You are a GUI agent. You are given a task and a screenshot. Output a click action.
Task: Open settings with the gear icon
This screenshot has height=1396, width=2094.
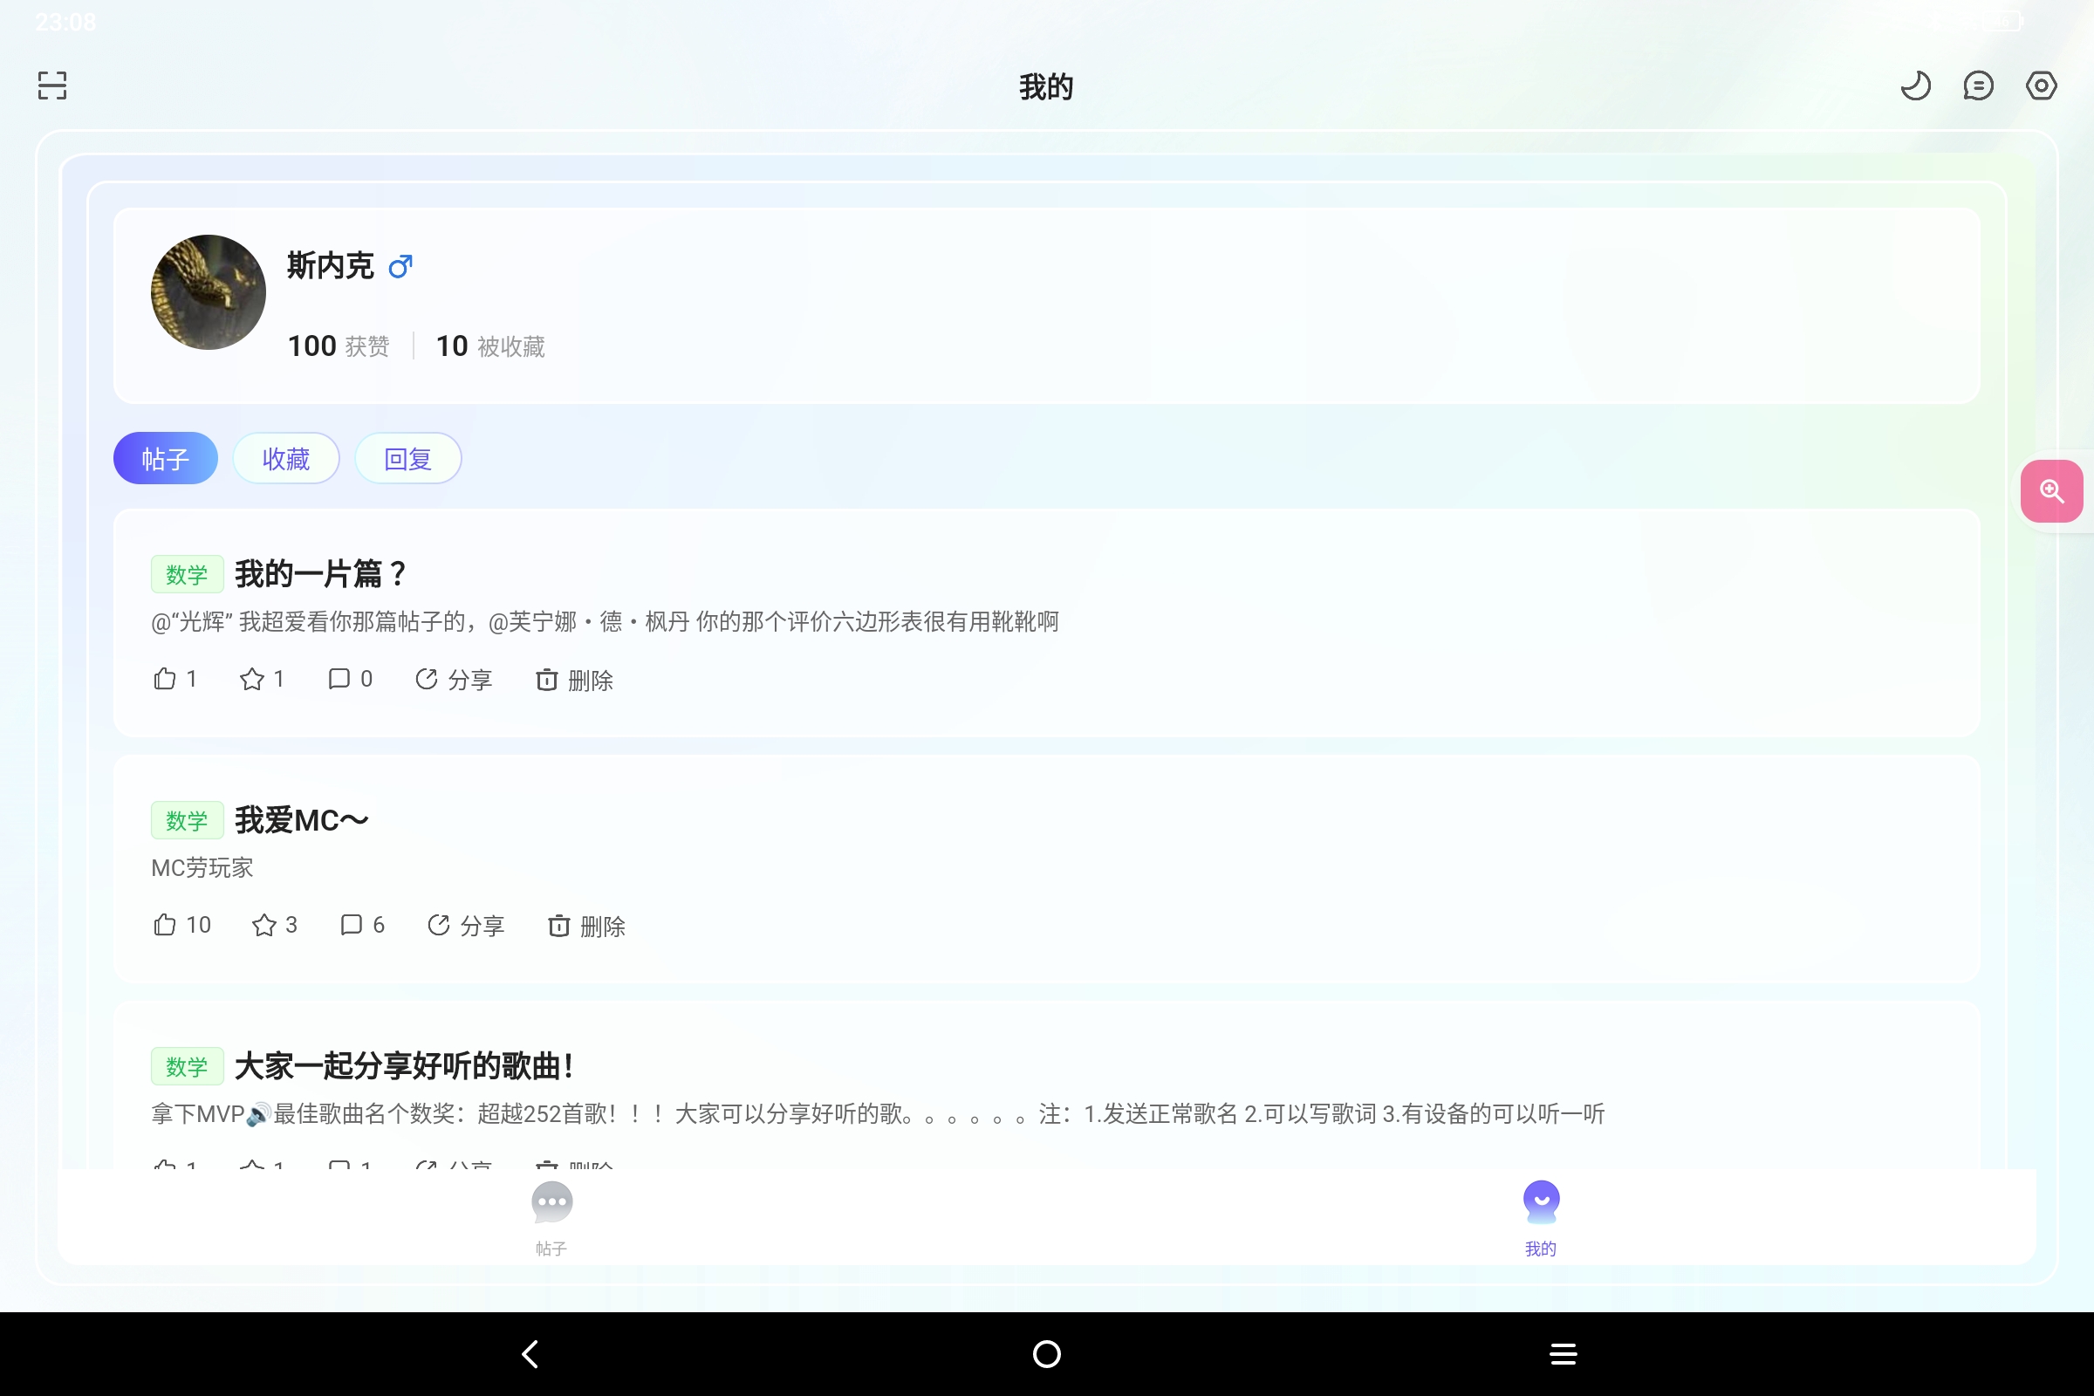pyautogui.click(x=2041, y=85)
